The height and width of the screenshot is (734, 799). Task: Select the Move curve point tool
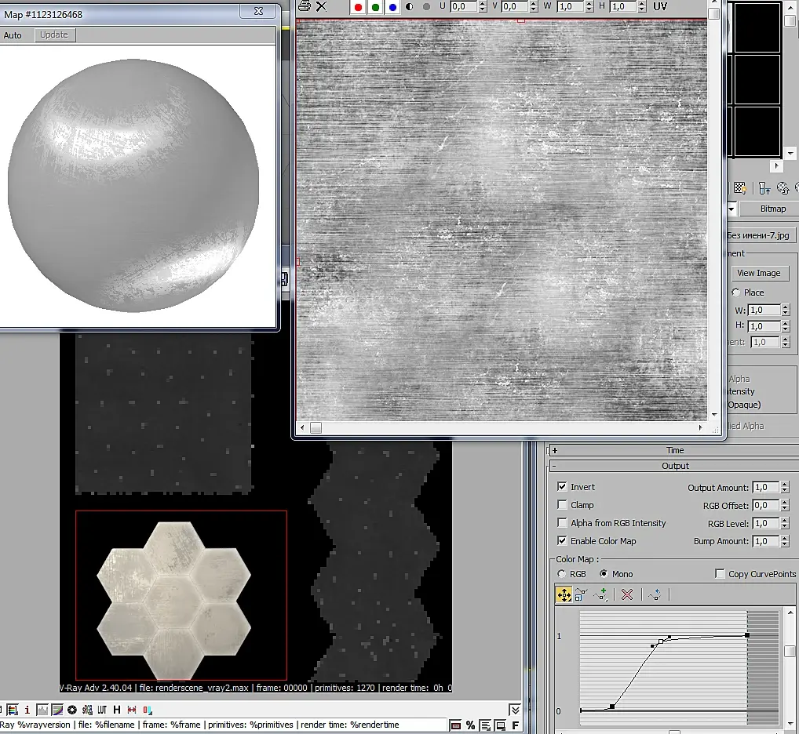coord(564,595)
